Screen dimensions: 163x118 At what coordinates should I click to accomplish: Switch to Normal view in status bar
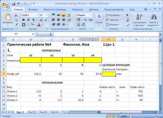point(109,116)
